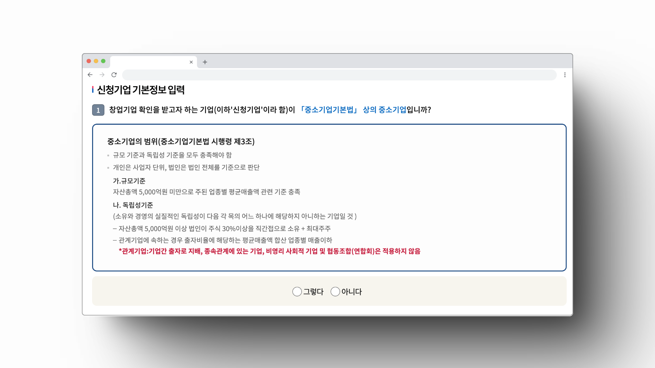Click the 가.규모기준 subheading

[x=129, y=181]
